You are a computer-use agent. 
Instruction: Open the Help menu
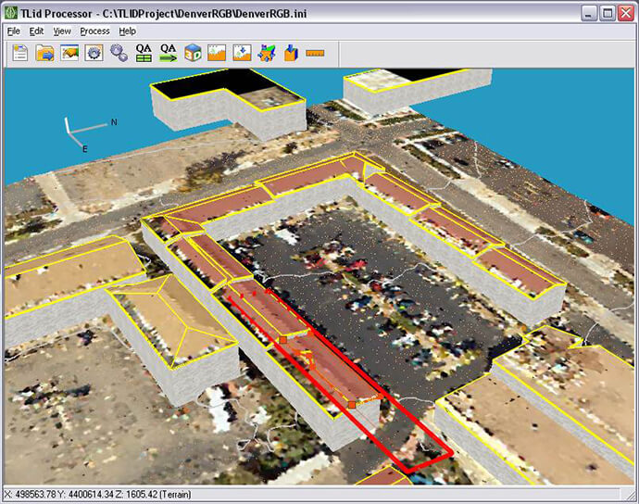click(x=127, y=31)
